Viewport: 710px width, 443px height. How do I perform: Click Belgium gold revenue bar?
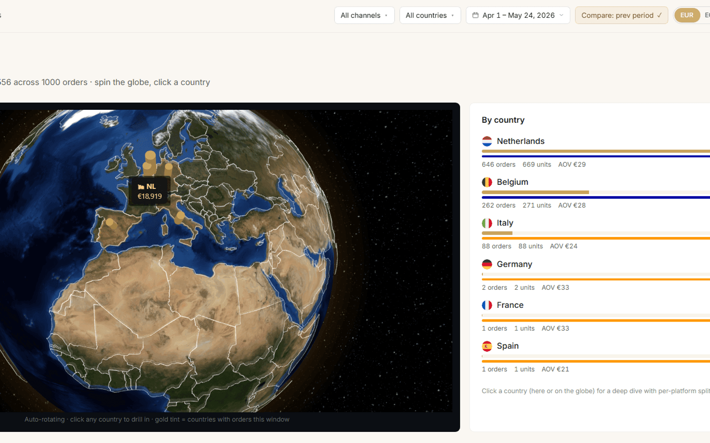(536, 192)
